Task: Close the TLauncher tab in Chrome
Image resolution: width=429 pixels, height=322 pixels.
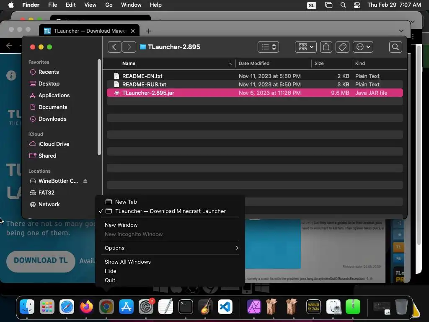Action: [133, 31]
